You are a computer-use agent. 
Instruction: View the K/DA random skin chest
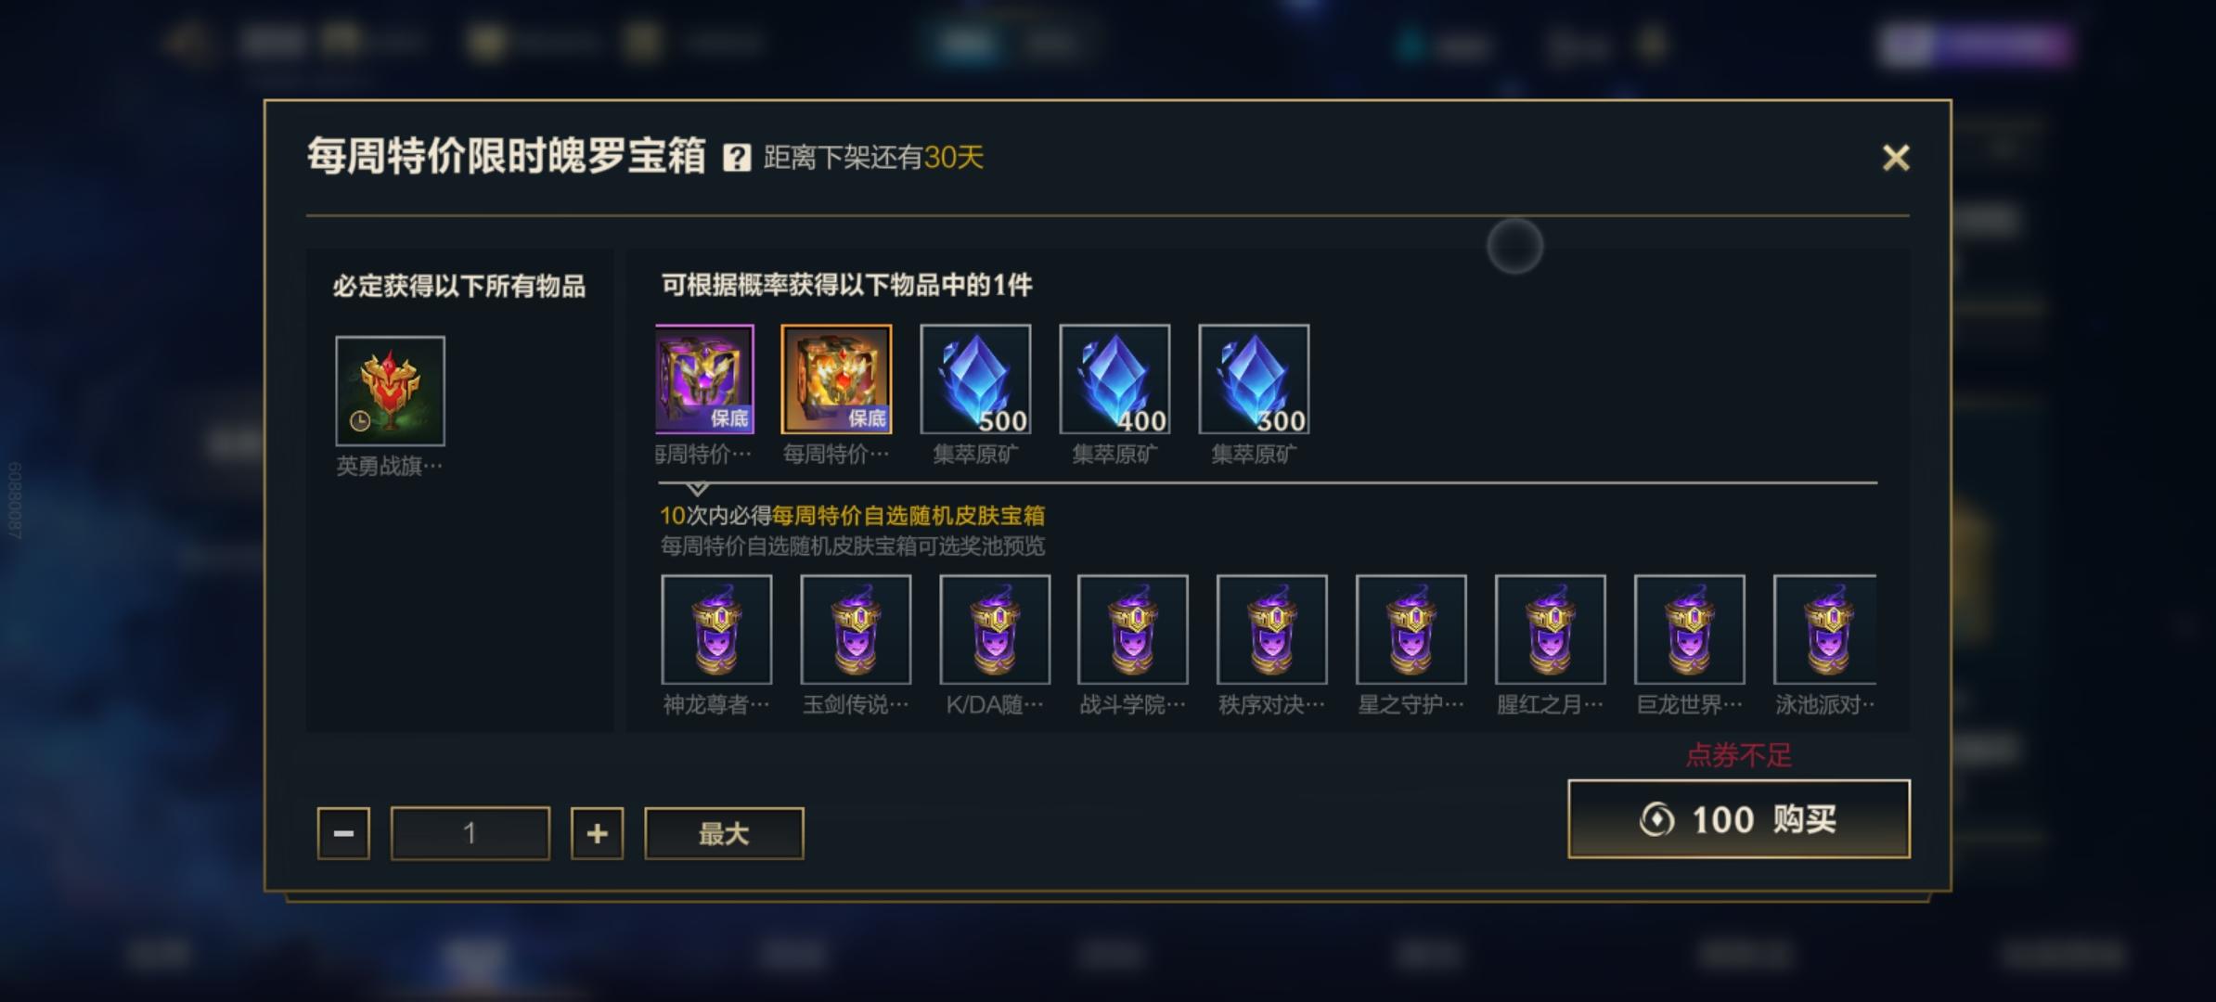coord(995,629)
